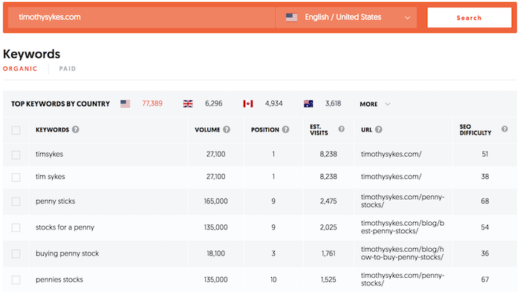
Task: Click the Est. Visits help icon
Action: pos(341,129)
